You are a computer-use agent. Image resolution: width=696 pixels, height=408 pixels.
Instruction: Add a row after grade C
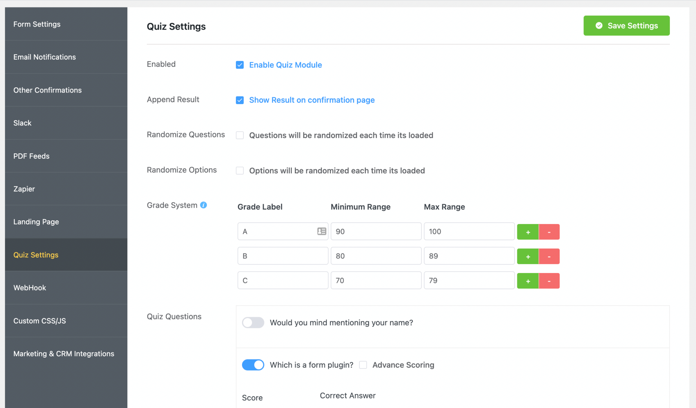pyautogui.click(x=528, y=281)
